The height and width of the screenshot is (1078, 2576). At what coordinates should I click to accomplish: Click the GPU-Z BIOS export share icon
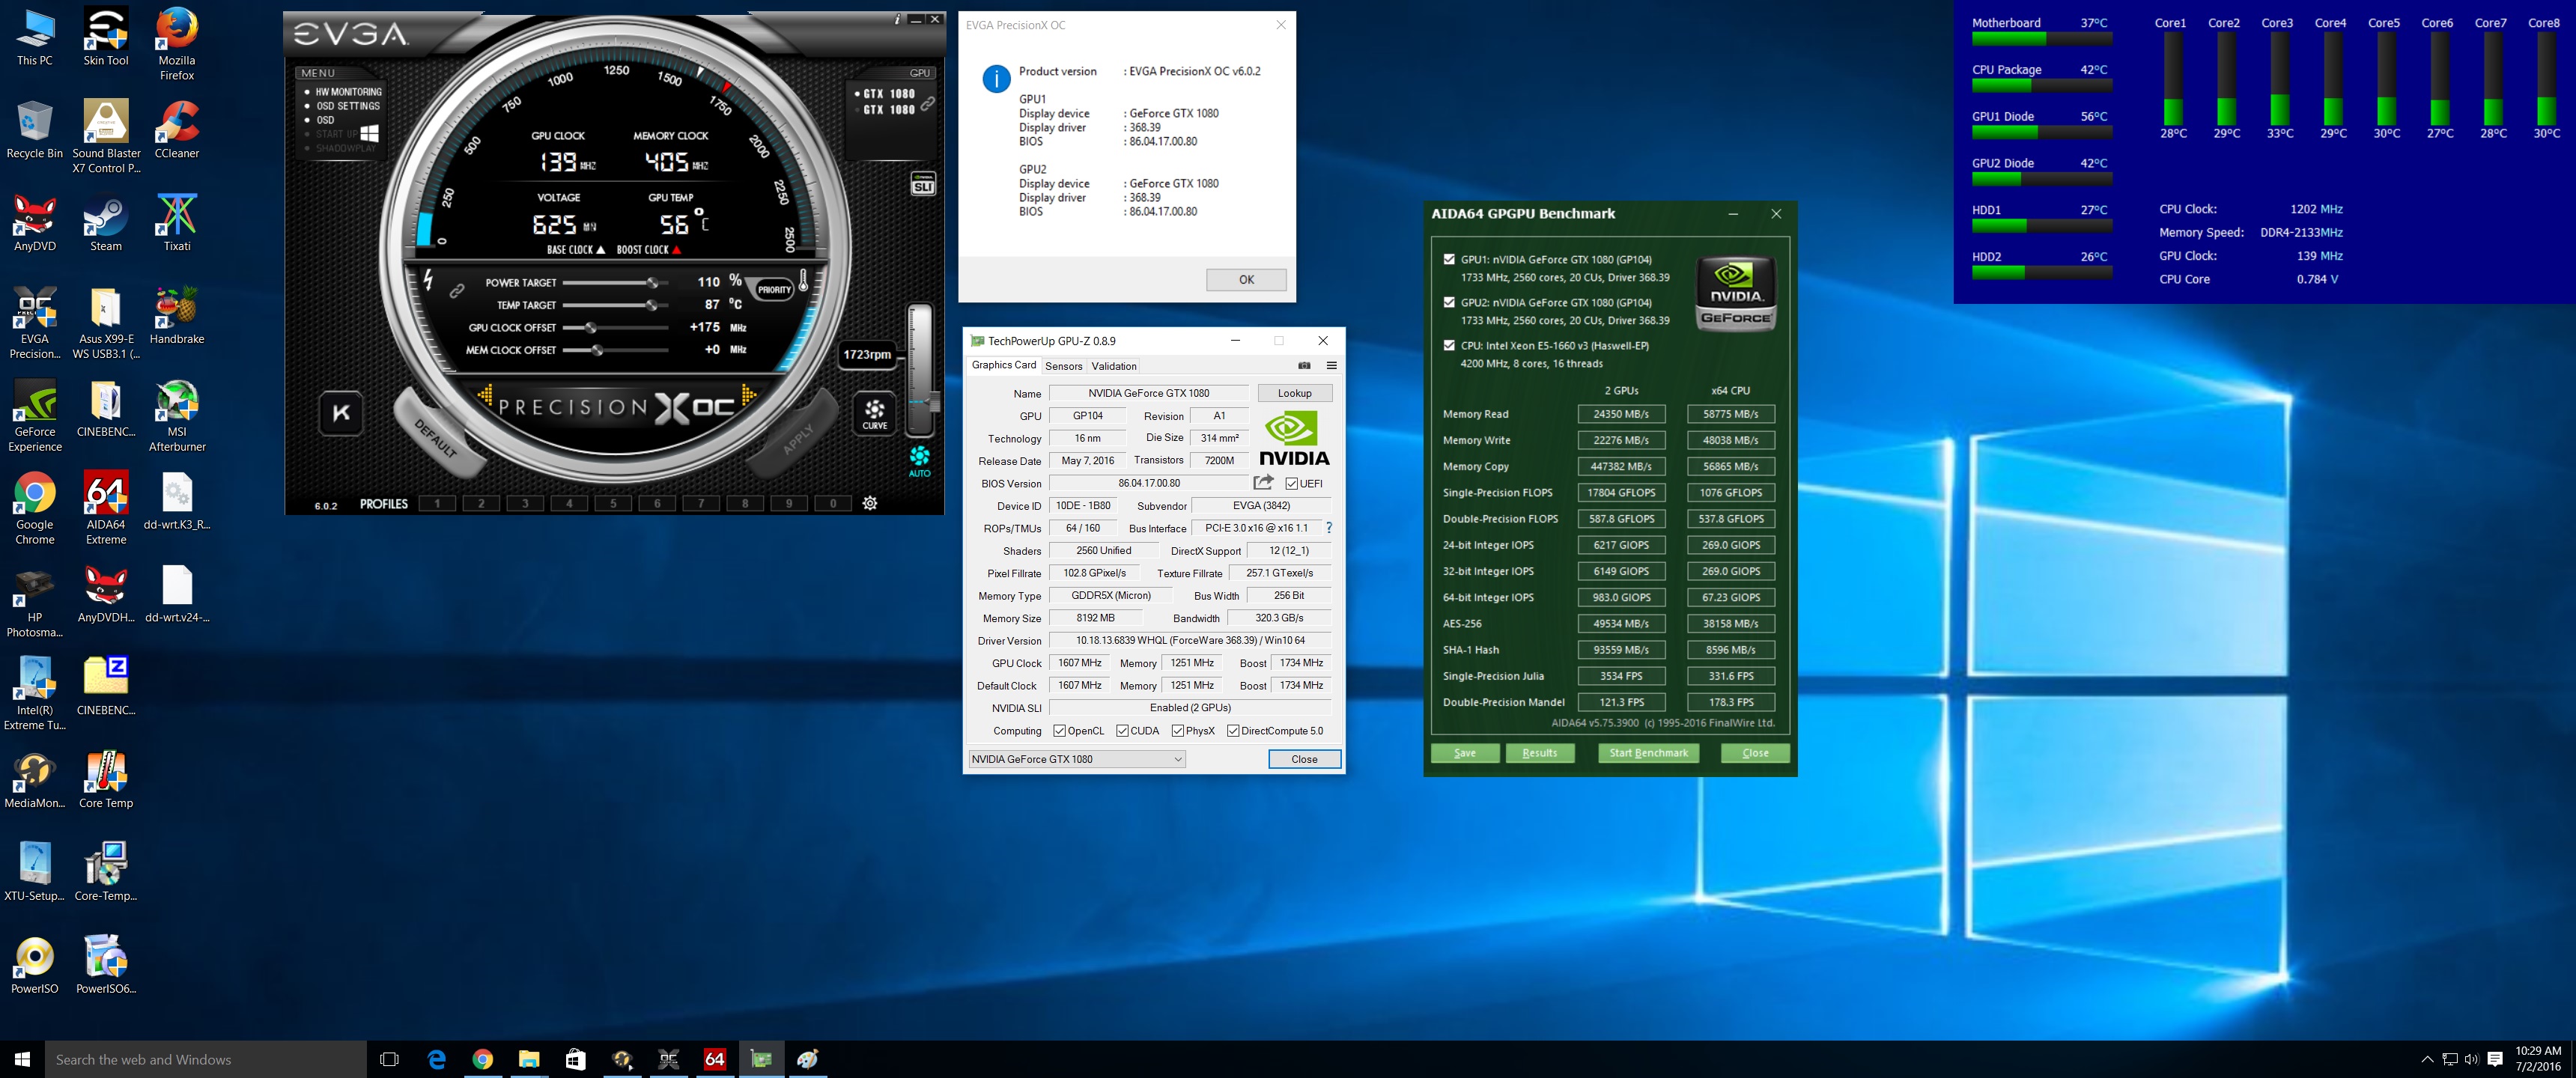click(x=1264, y=482)
